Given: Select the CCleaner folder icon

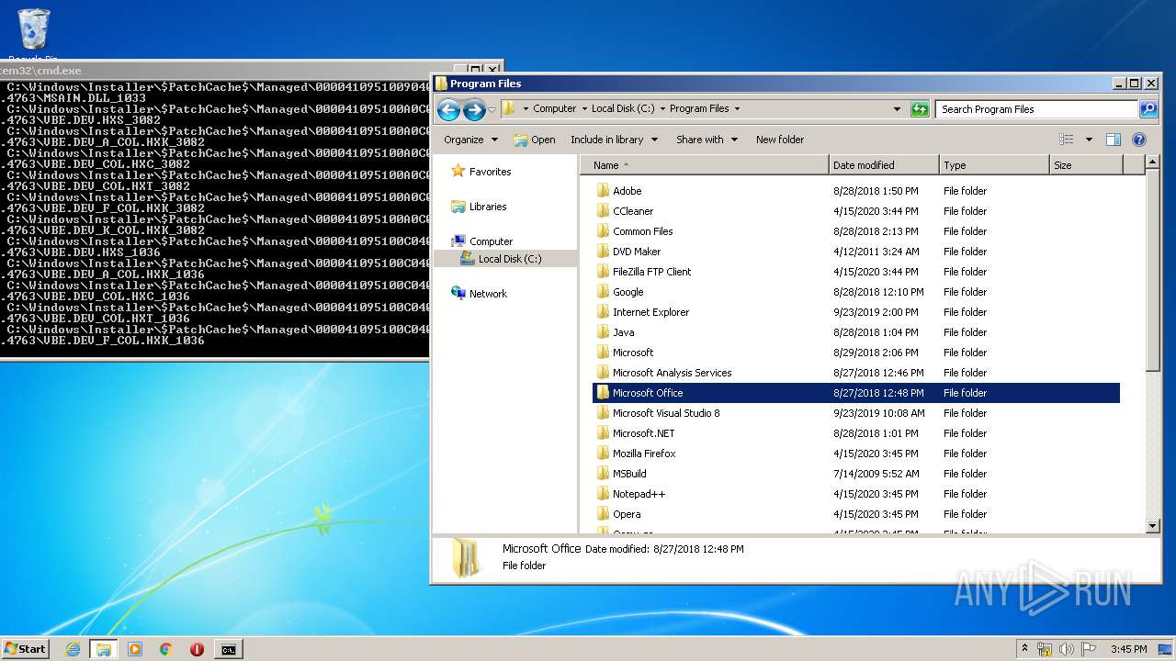Looking at the screenshot, I should click(x=603, y=211).
